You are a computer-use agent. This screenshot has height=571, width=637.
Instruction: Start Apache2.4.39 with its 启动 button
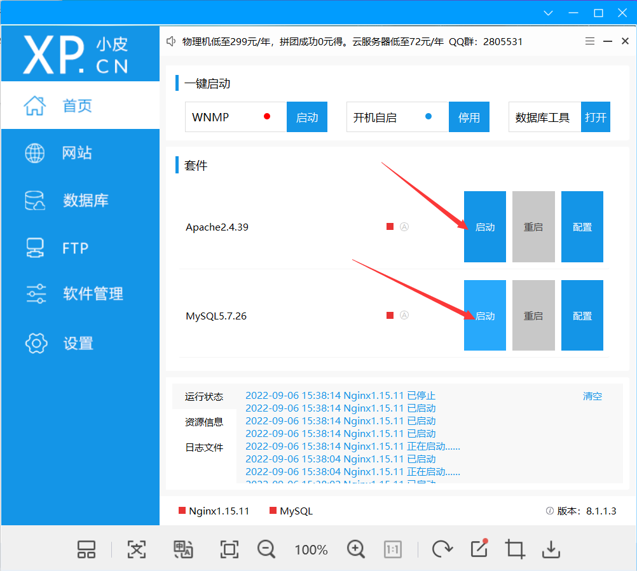click(485, 227)
